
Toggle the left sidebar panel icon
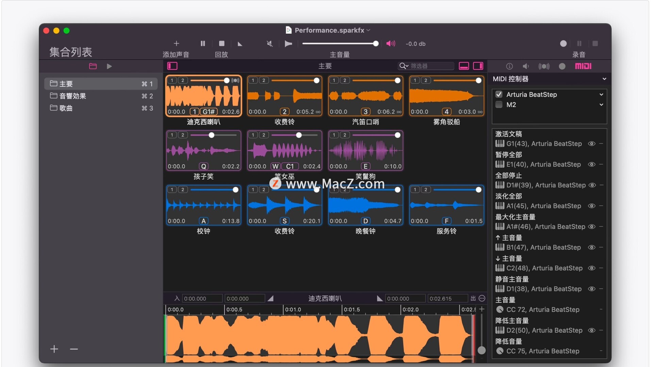click(x=172, y=66)
